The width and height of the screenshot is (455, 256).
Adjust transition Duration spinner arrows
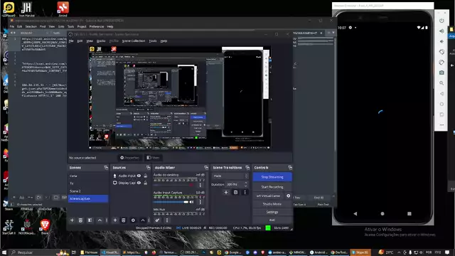click(246, 184)
